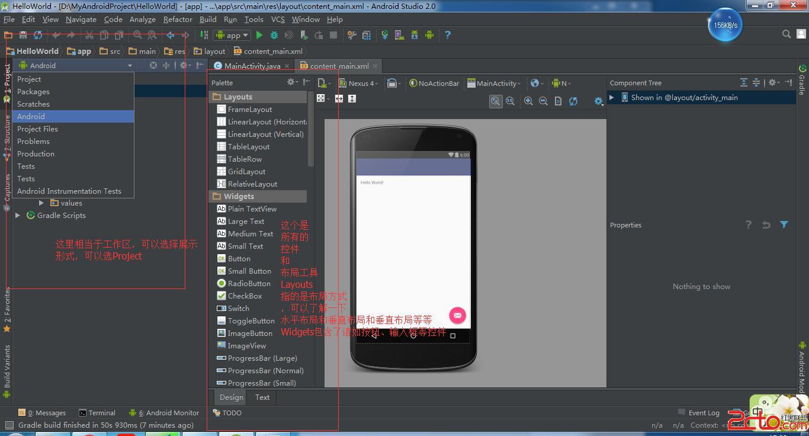Zoom in on the layout preview

tap(528, 101)
